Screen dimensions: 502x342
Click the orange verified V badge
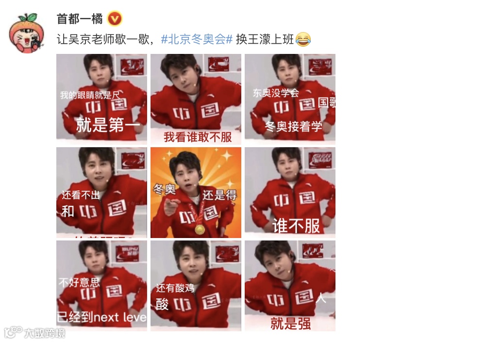click(x=115, y=19)
